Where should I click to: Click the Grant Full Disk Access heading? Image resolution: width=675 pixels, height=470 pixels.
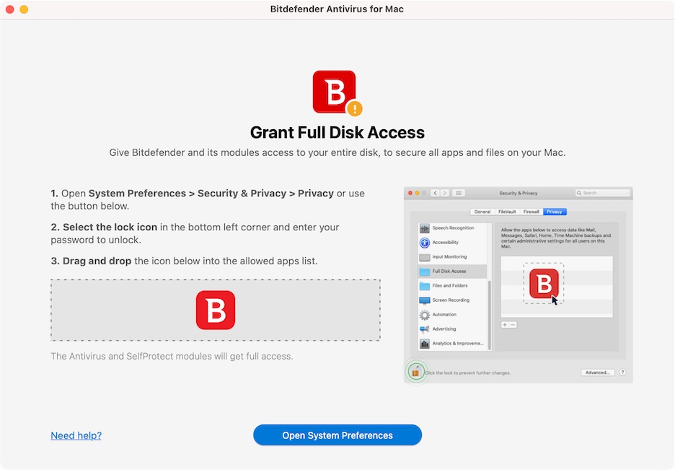[x=337, y=133]
